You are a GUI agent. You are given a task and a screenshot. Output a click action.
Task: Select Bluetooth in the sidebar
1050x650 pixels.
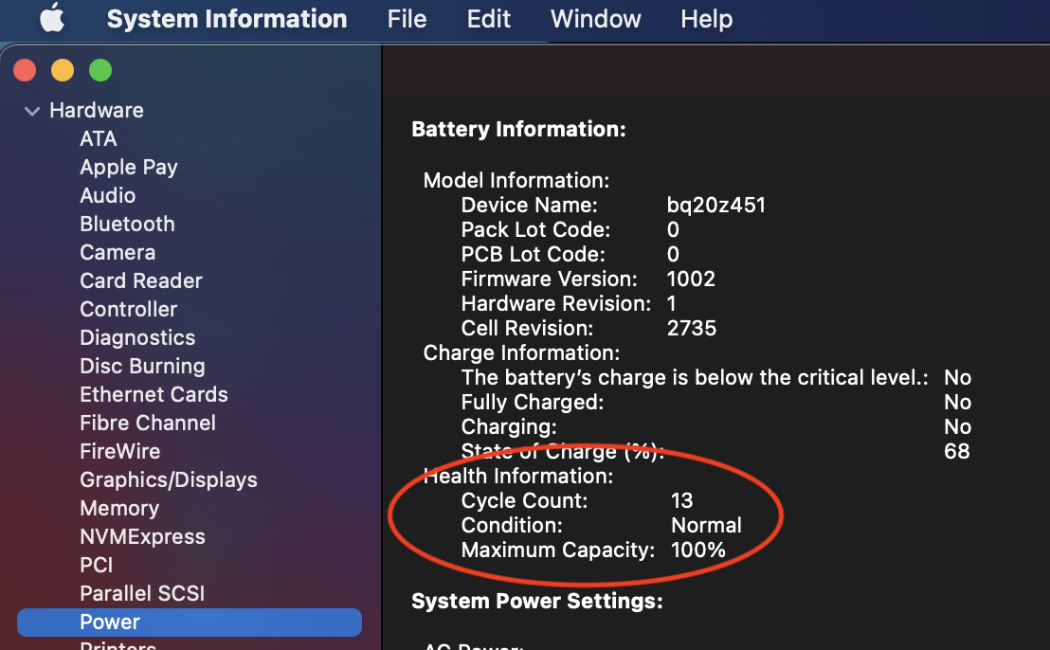127,225
